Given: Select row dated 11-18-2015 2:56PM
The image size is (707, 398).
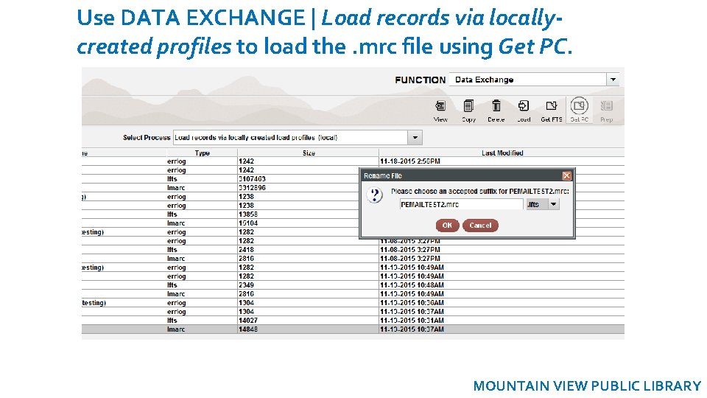Looking at the screenshot, I should coord(353,161).
